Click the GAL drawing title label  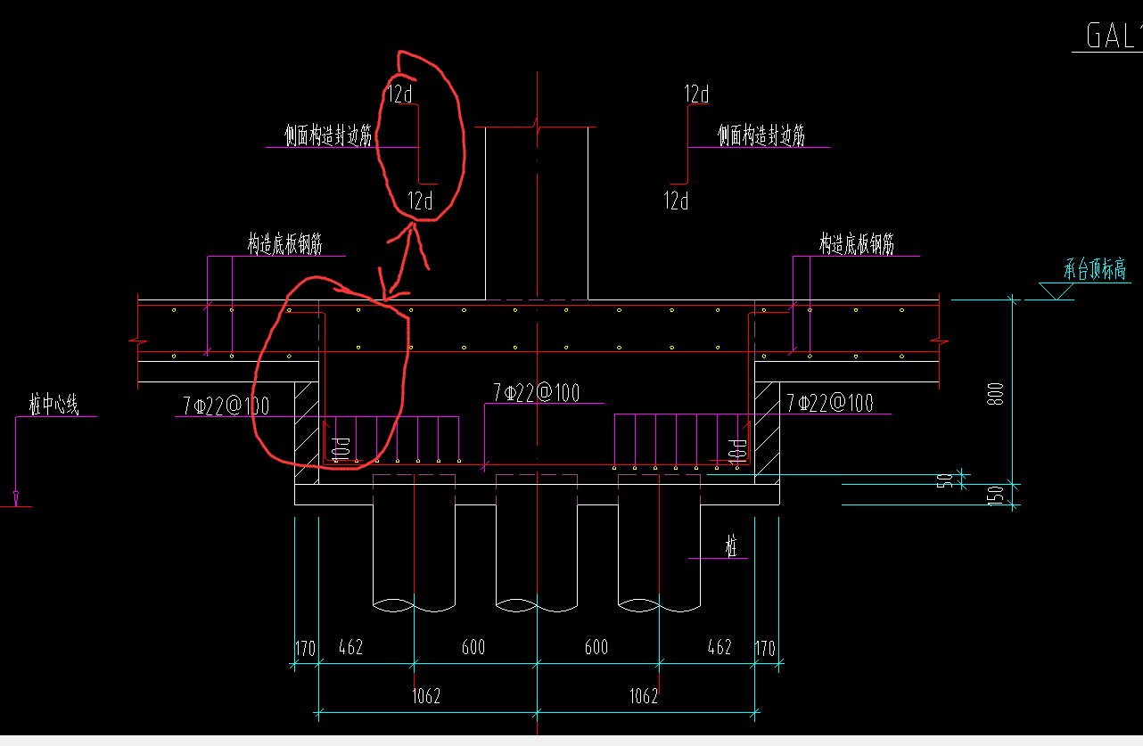tap(1113, 35)
